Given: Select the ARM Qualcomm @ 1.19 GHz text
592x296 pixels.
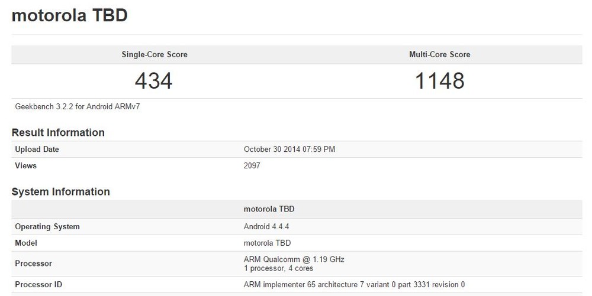Looking at the screenshot, I should pyautogui.click(x=294, y=259).
